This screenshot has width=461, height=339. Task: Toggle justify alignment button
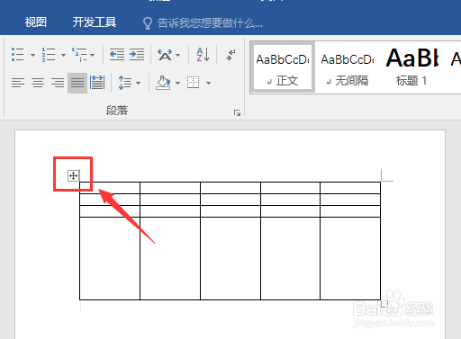pos(77,83)
